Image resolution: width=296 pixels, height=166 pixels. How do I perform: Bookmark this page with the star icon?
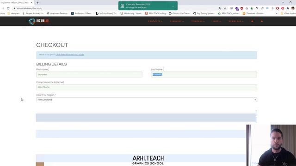click(x=225, y=8)
